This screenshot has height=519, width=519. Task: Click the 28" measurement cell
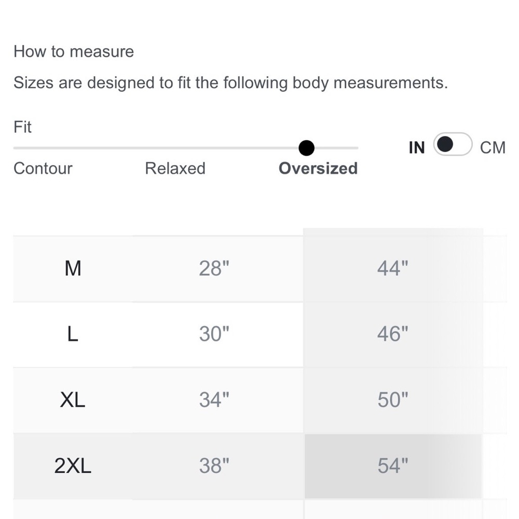(214, 268)
